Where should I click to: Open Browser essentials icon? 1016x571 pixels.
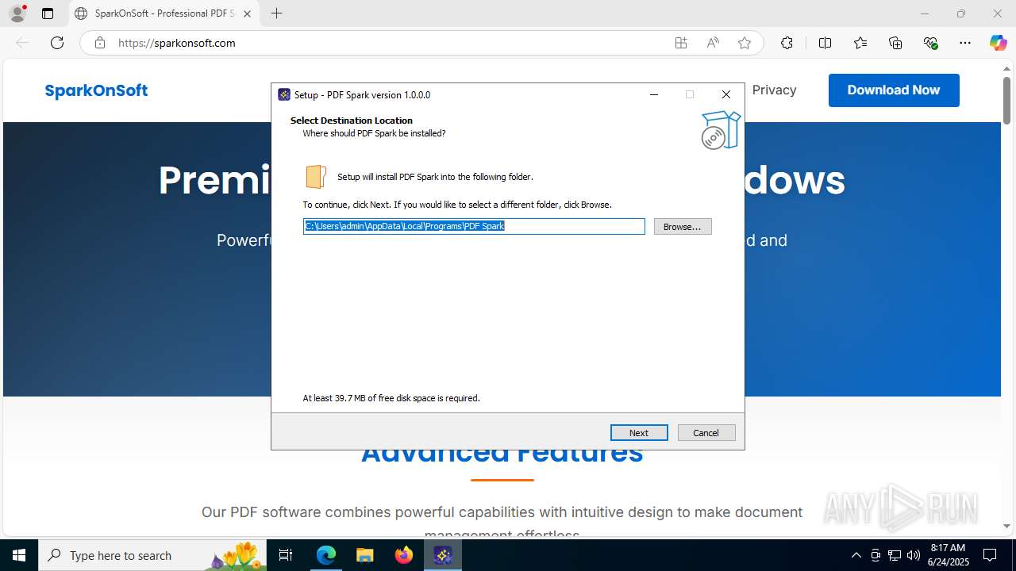coord(931,43)
